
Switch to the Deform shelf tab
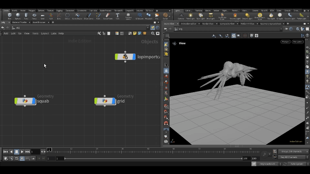click(41, 11)
